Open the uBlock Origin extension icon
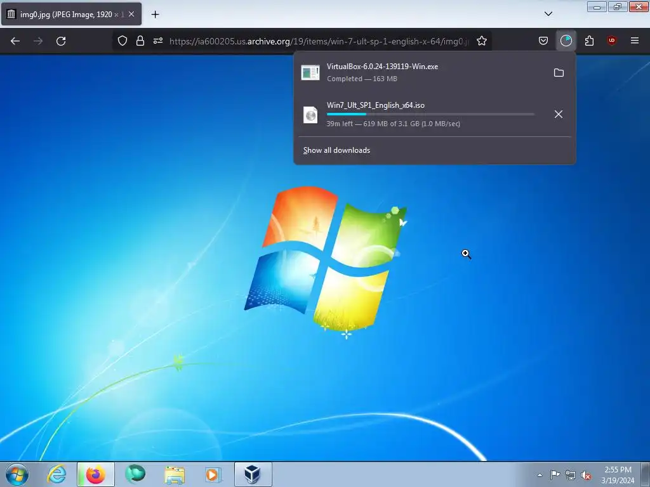Viewport: 650px width, 487px height. [x=612, y=41]
